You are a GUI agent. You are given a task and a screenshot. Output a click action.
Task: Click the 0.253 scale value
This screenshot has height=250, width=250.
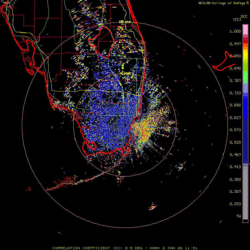[235, 204]
